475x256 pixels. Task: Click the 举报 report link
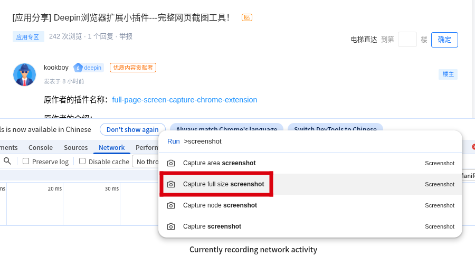(126, 36)
